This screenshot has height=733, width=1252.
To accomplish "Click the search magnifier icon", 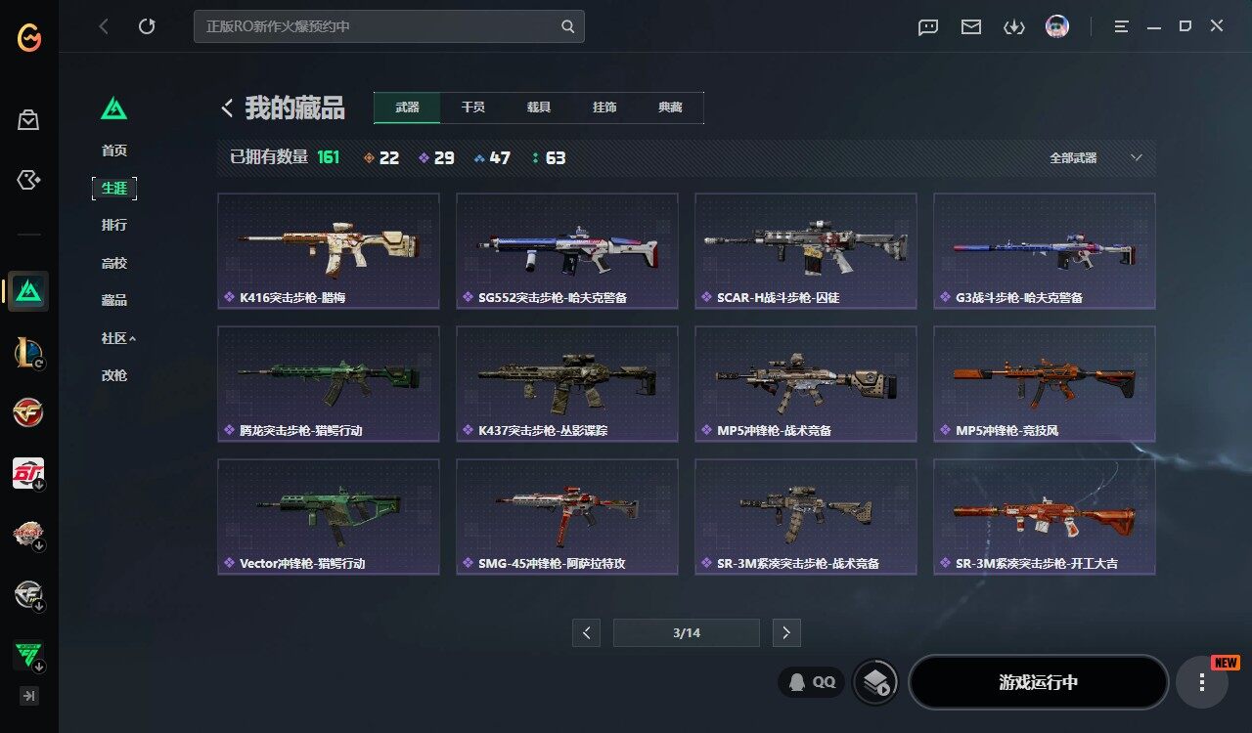I will point(568,26).
